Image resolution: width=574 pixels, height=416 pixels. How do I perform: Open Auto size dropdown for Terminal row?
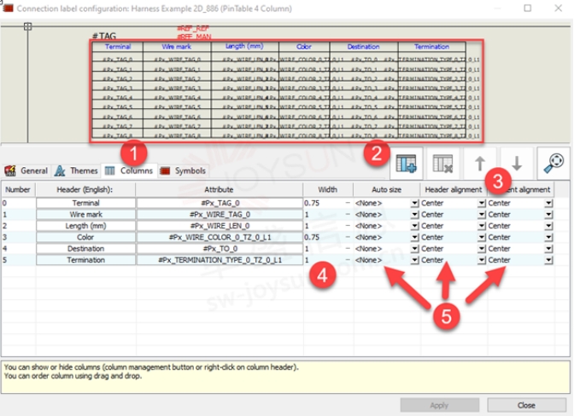(x=414, y=203)
